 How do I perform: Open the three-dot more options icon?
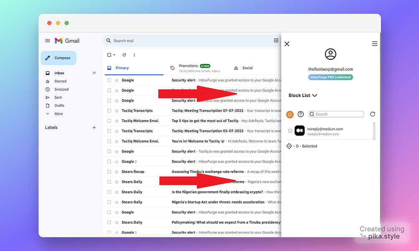[x=134, y=55]
